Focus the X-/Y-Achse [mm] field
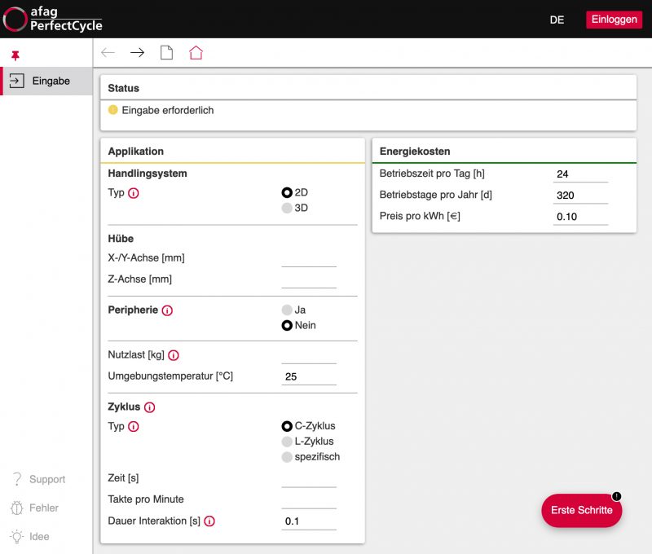Image resolution: width=652 pixels, height=554 pixels. pos(309,259)
